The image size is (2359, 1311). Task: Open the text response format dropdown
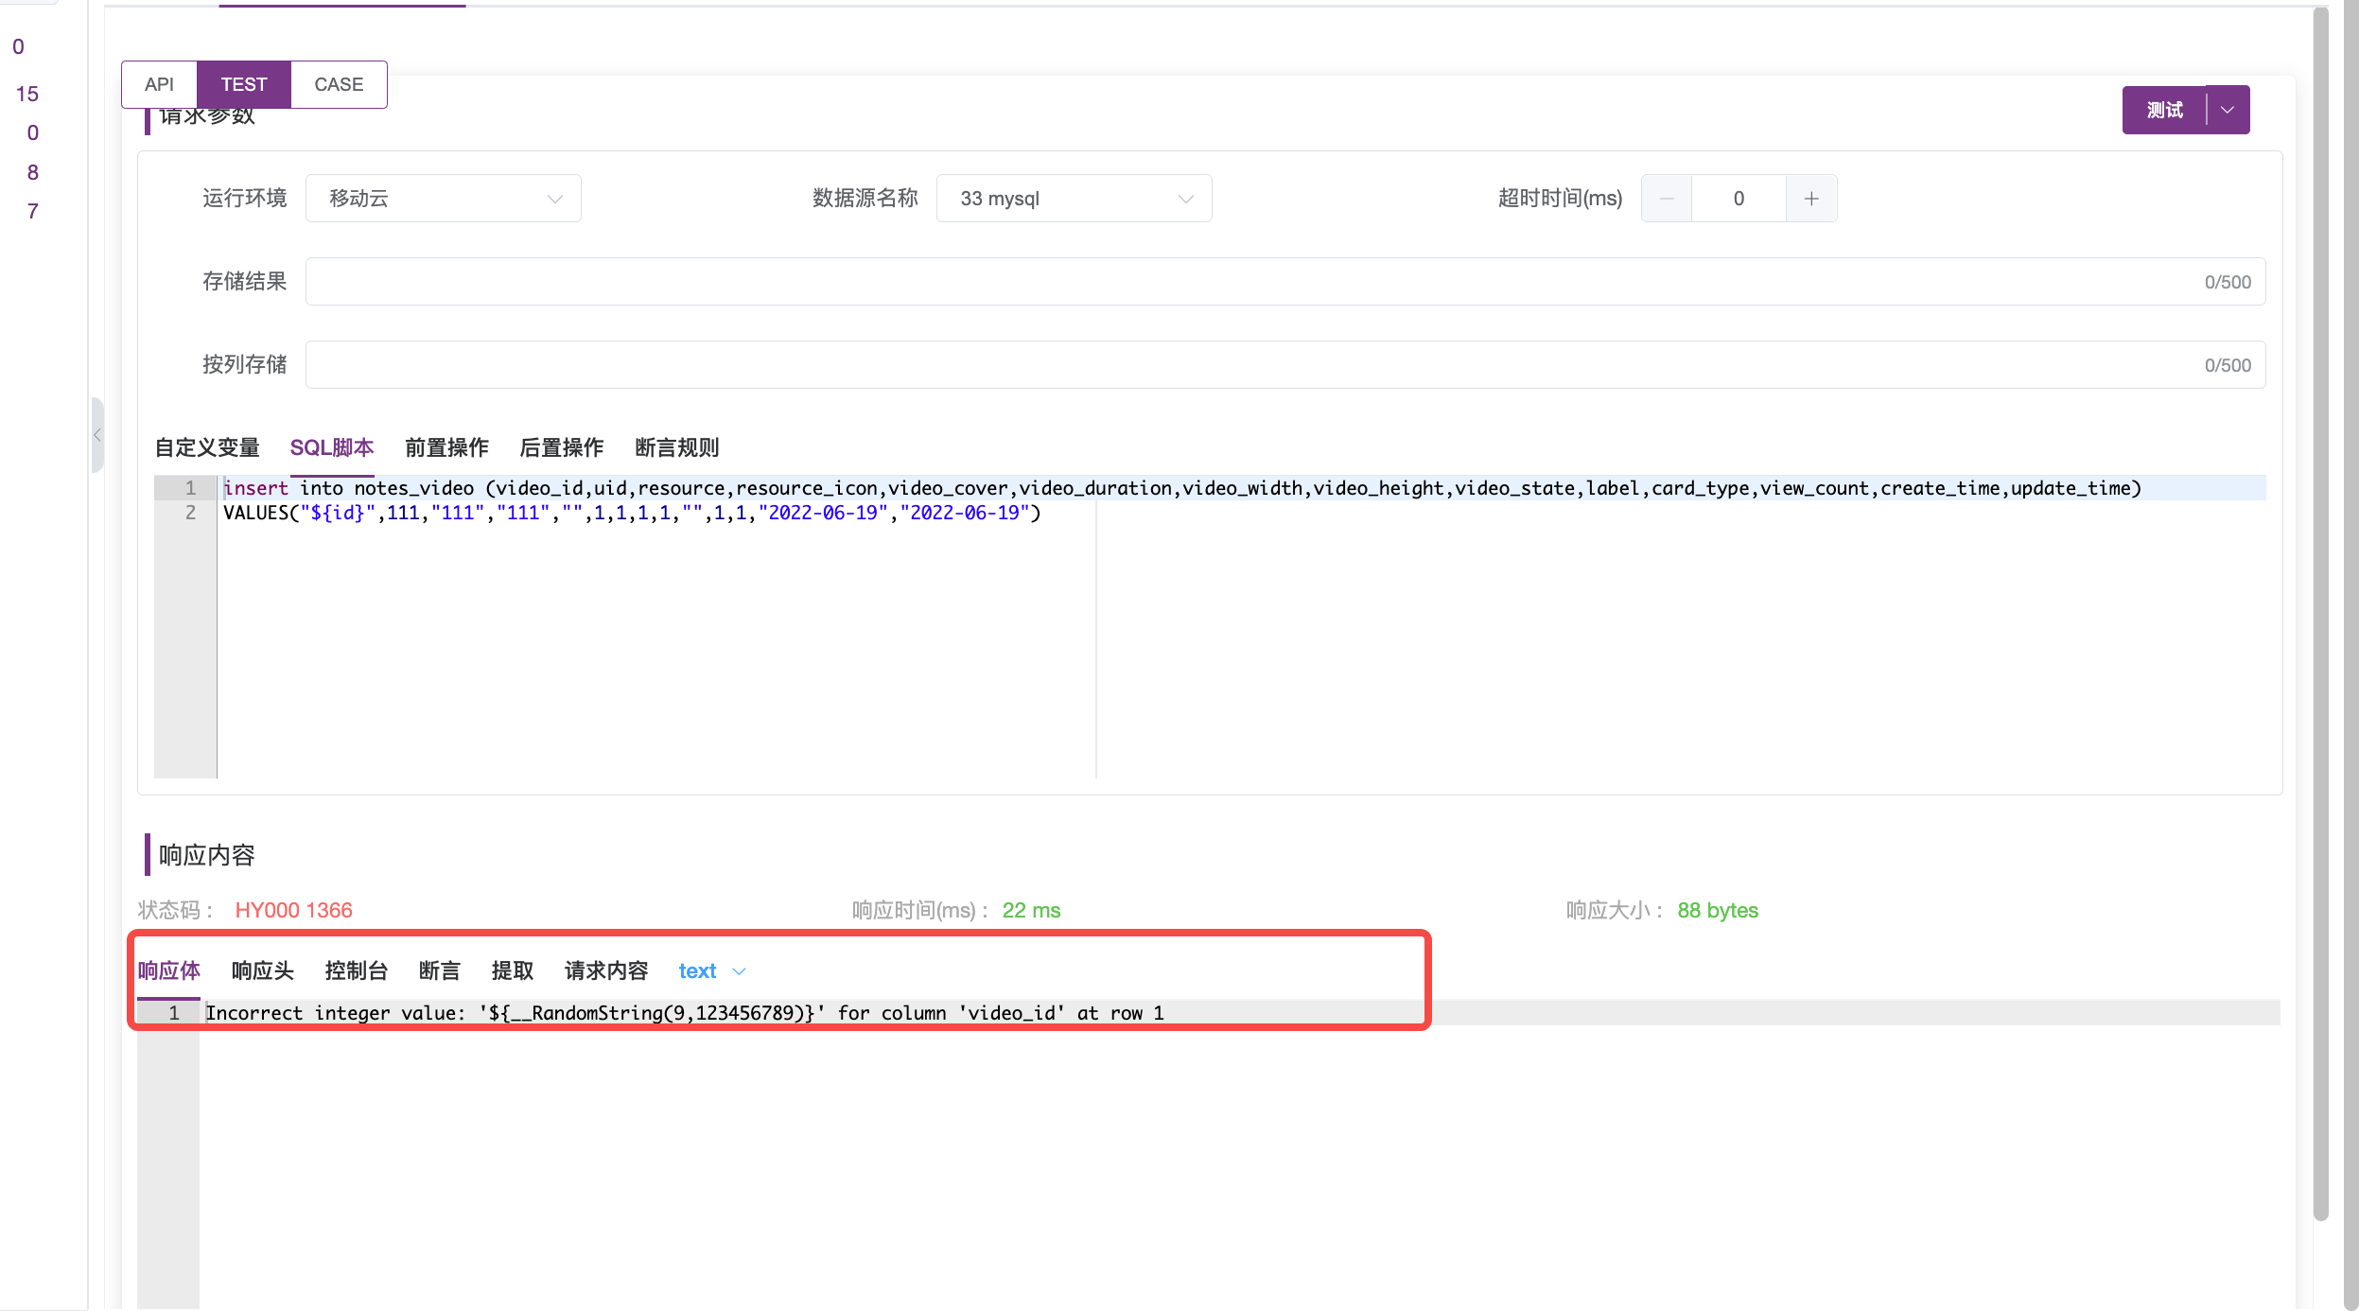click(712, 970)
